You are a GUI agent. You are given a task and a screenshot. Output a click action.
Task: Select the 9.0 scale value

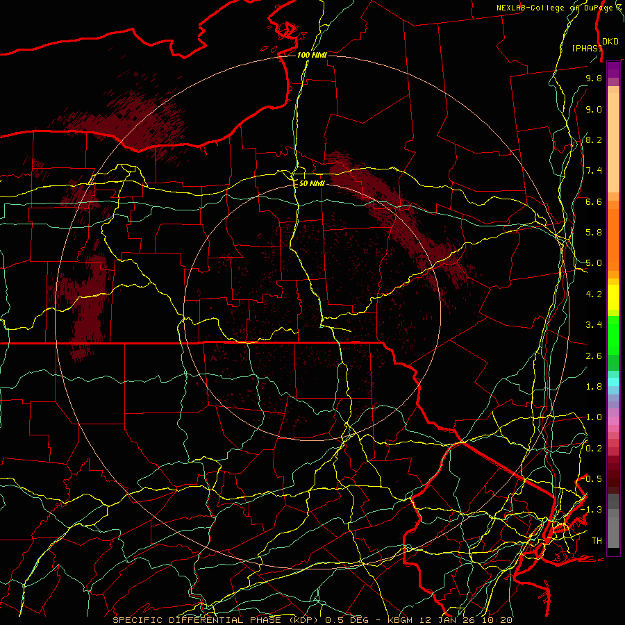(x=594, y=109)
